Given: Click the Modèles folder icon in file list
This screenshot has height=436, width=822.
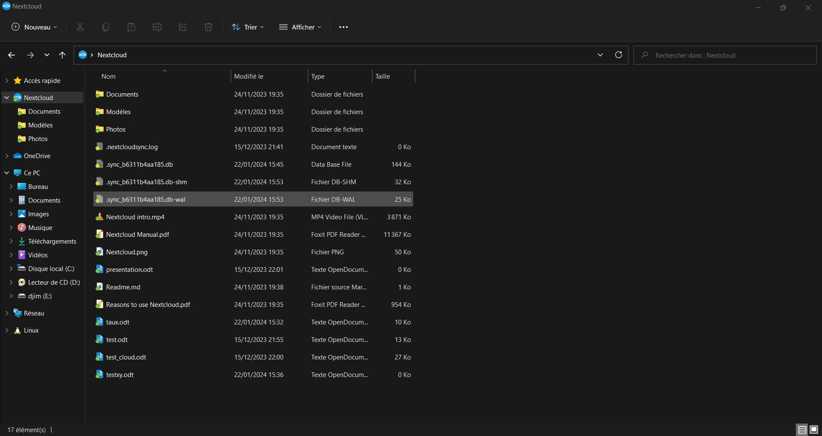Looking at the screenshot, I should (99, 112).
